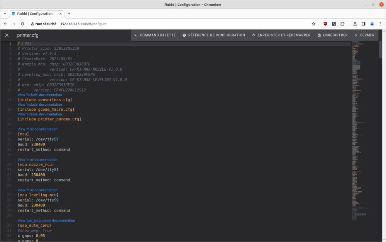Viewport: 386px width, 242px height.
Task: Go forward in browser history
Action: pos(14,24)
